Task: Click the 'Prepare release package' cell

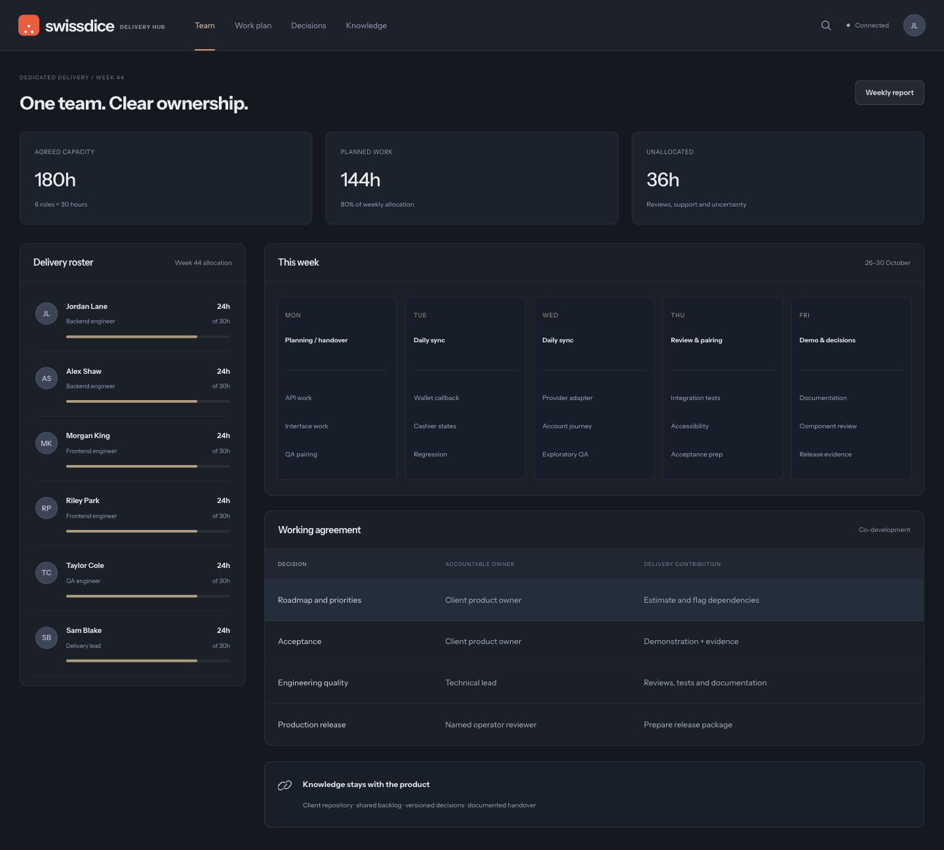Action: pos(688,725)
